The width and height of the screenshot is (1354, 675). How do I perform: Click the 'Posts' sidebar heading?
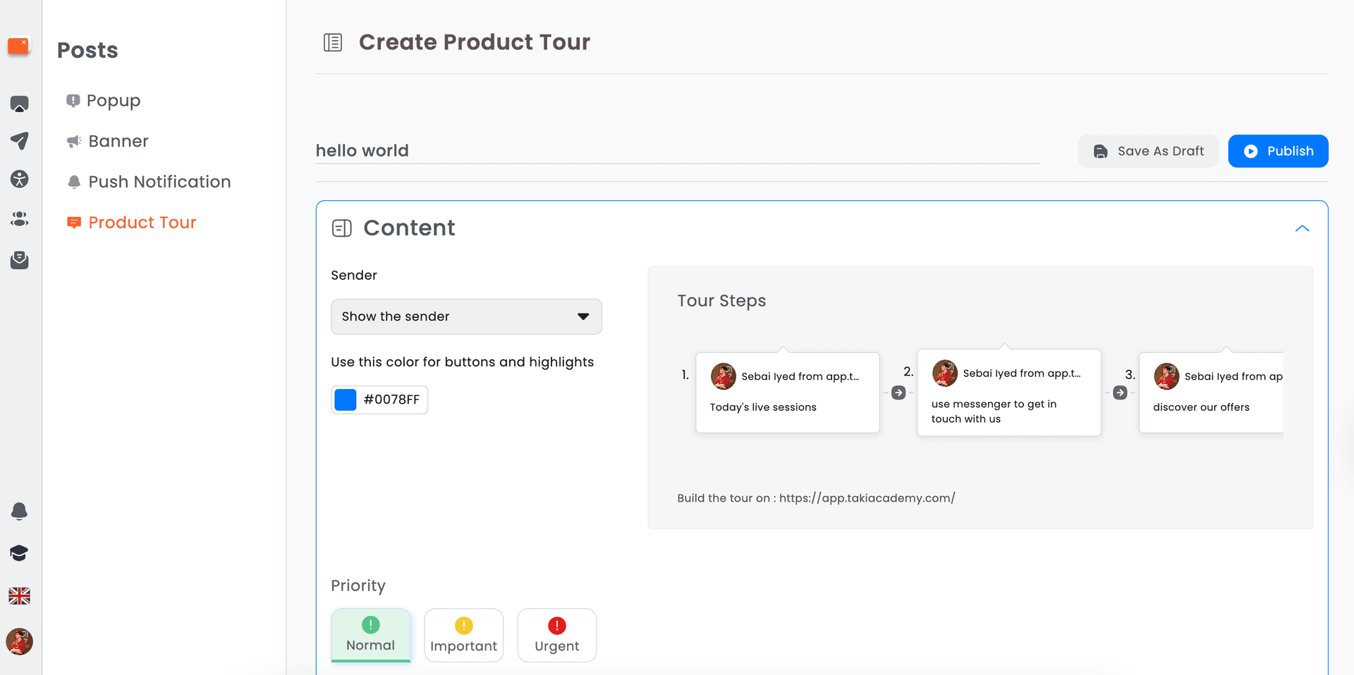87,50
